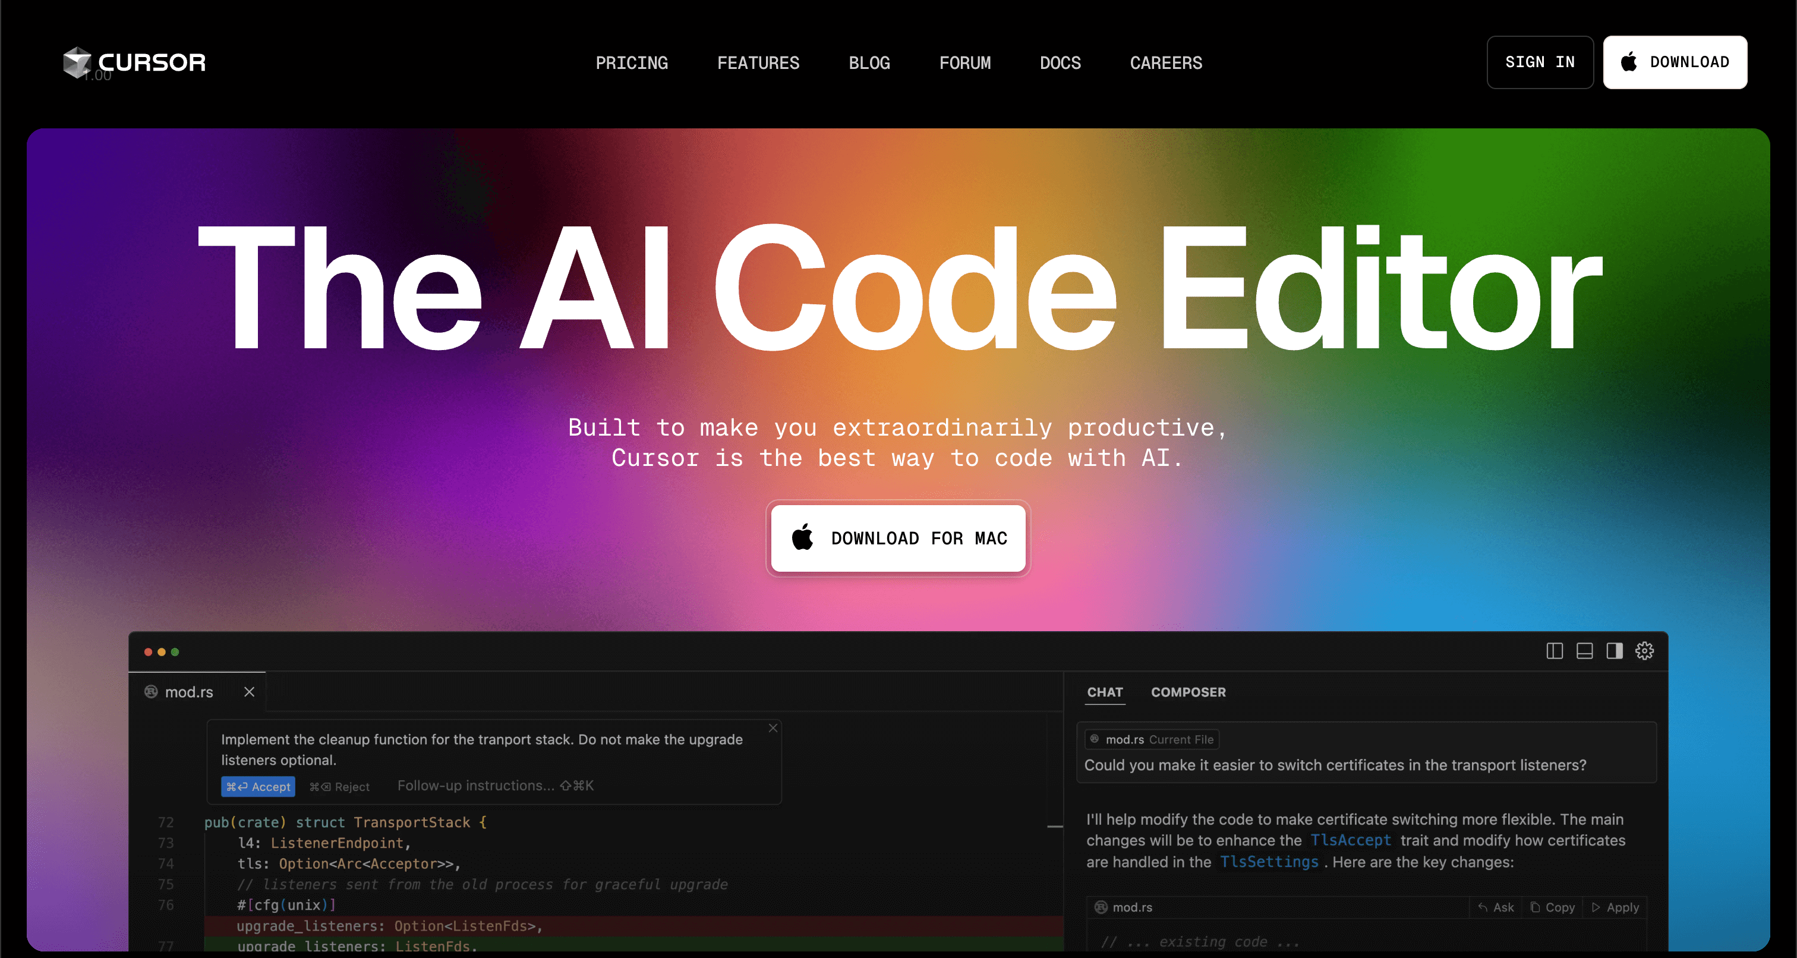Open FEATURES navigation menu item
The width and height of the screenshot is (1797, 958).
coord(758,62)
